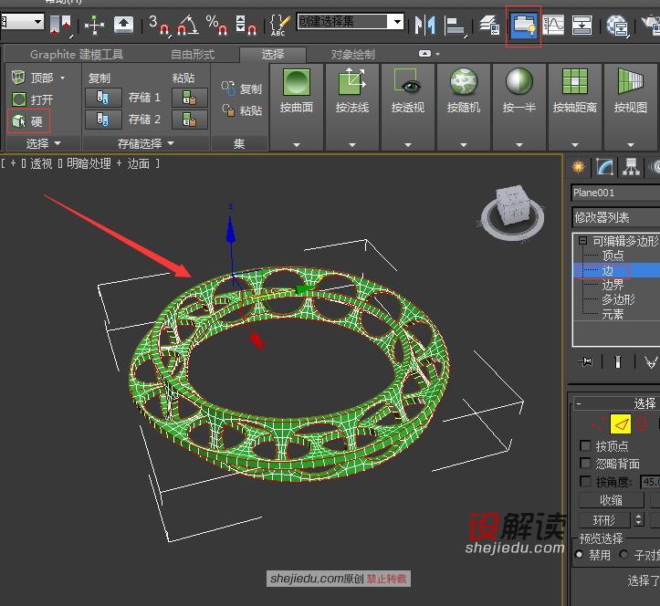
Task: Switch to the Modify panel icon
Action: pos(604,167)
